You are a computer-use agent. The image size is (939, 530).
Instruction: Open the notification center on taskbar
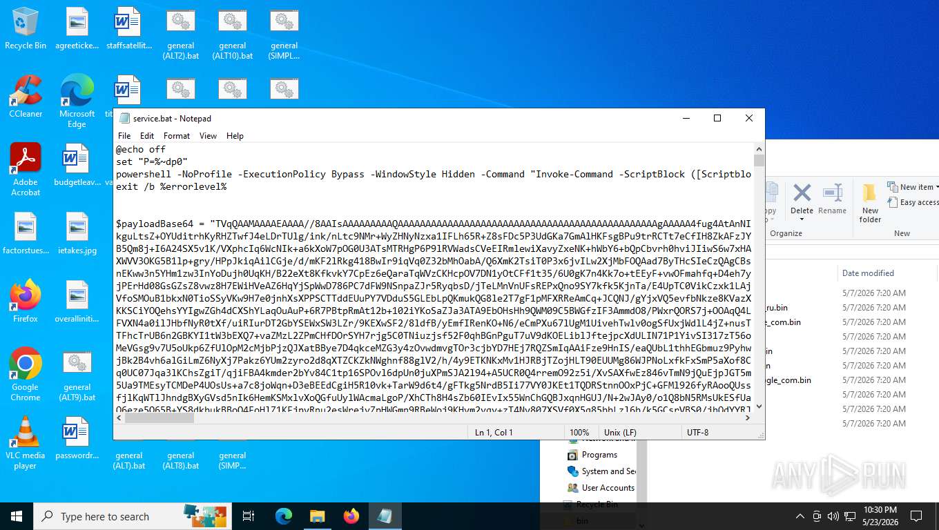point(916,516)
